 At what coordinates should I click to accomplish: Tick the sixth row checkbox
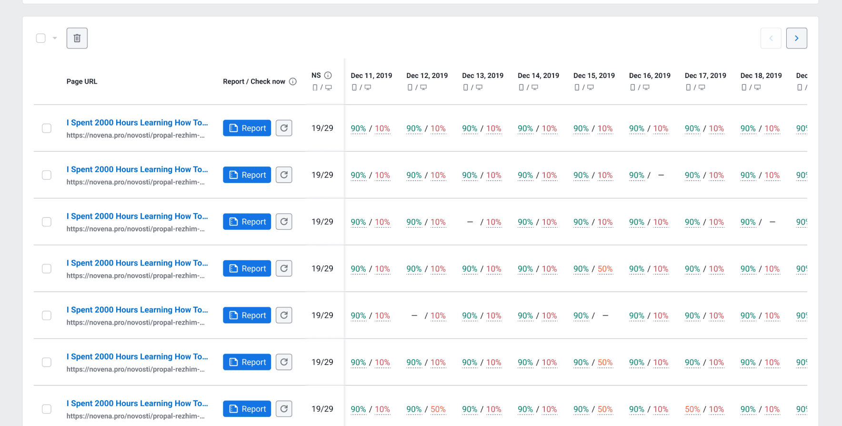[x=47, y=362]
